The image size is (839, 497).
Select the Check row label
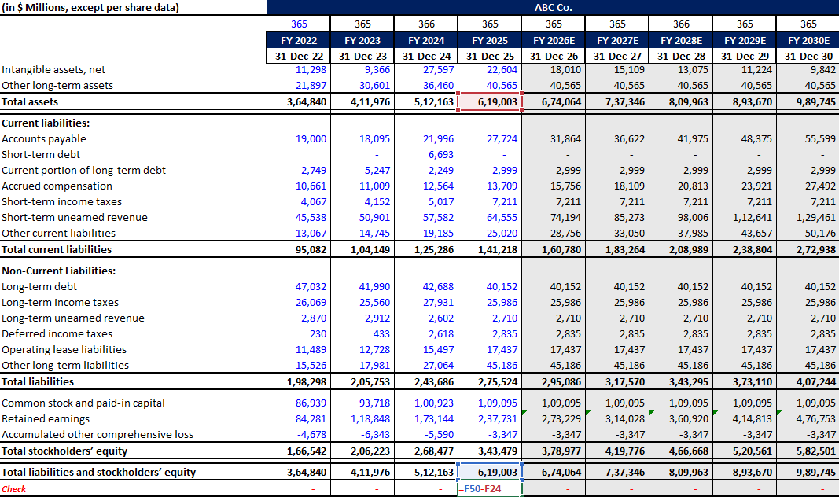(16, 488)
